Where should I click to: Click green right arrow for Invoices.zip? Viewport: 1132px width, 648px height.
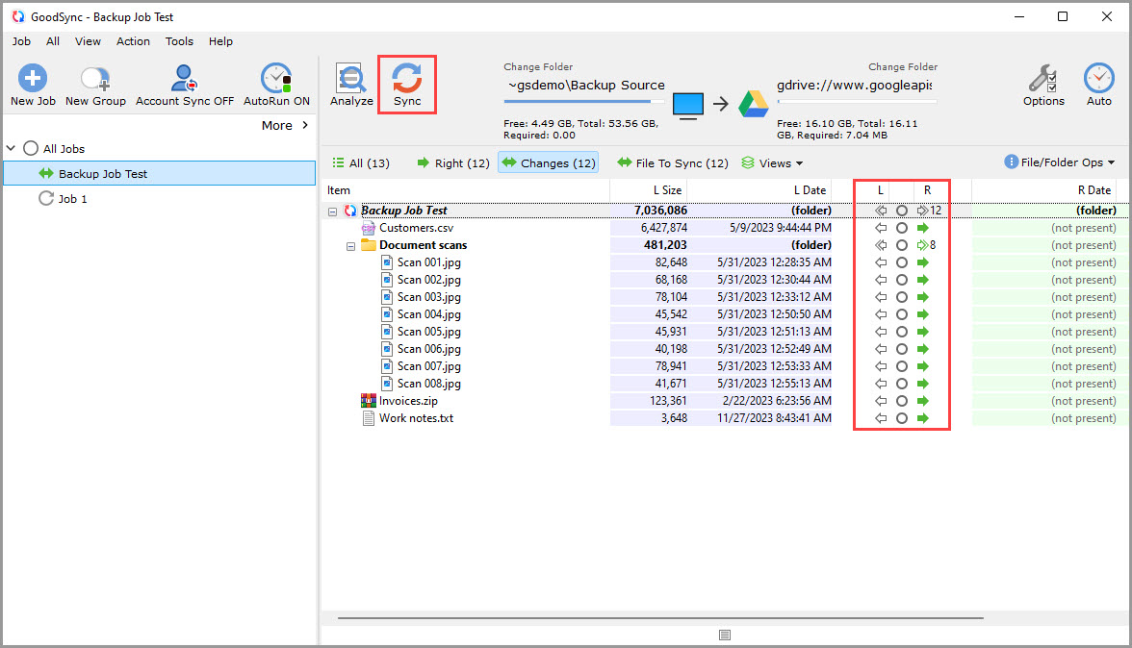tap(923, 401)
